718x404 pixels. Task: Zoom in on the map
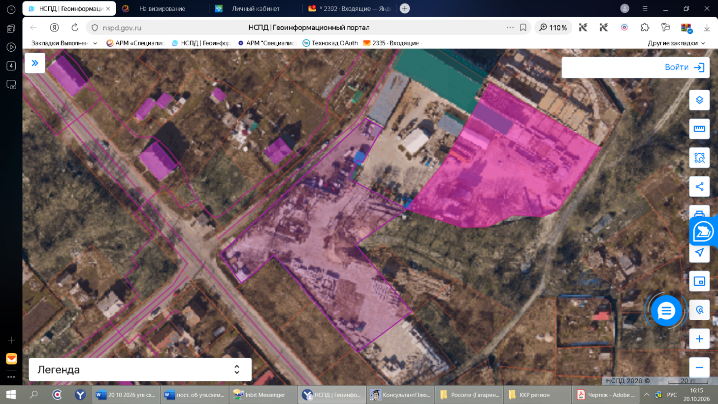coord(699,339)
